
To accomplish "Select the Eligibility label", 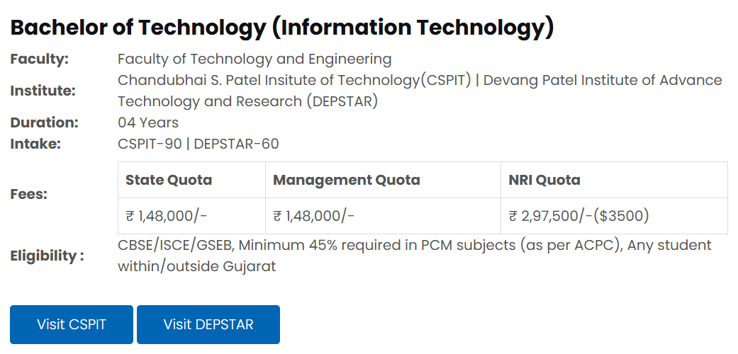I will pos(47,256).
